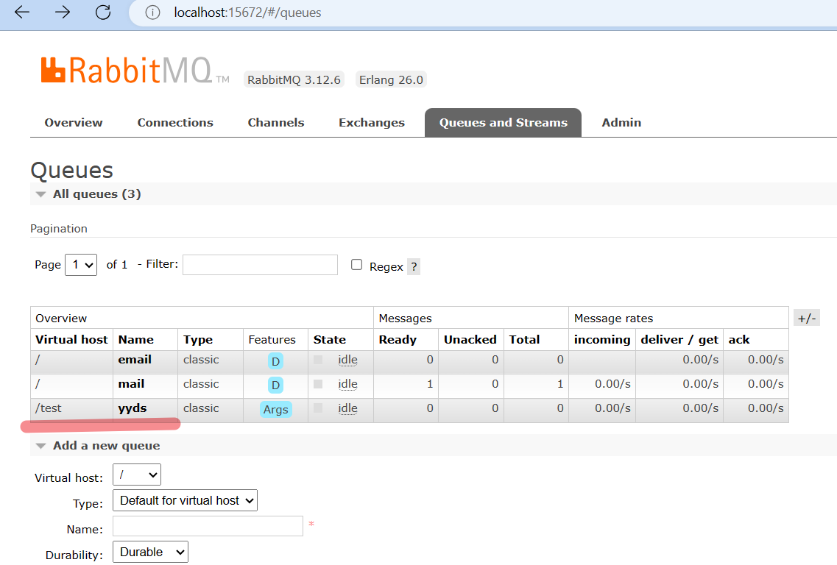This screenshot has height=565, width=837.
Task: Open the yyds queue link
Action: [x=133, y=408]
